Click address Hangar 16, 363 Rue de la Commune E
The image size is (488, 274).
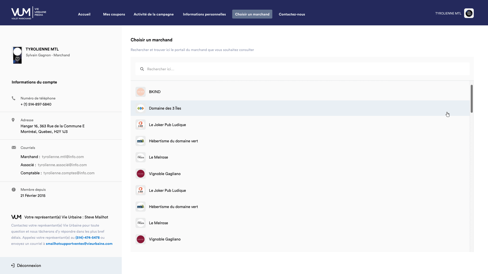point(53,126)
